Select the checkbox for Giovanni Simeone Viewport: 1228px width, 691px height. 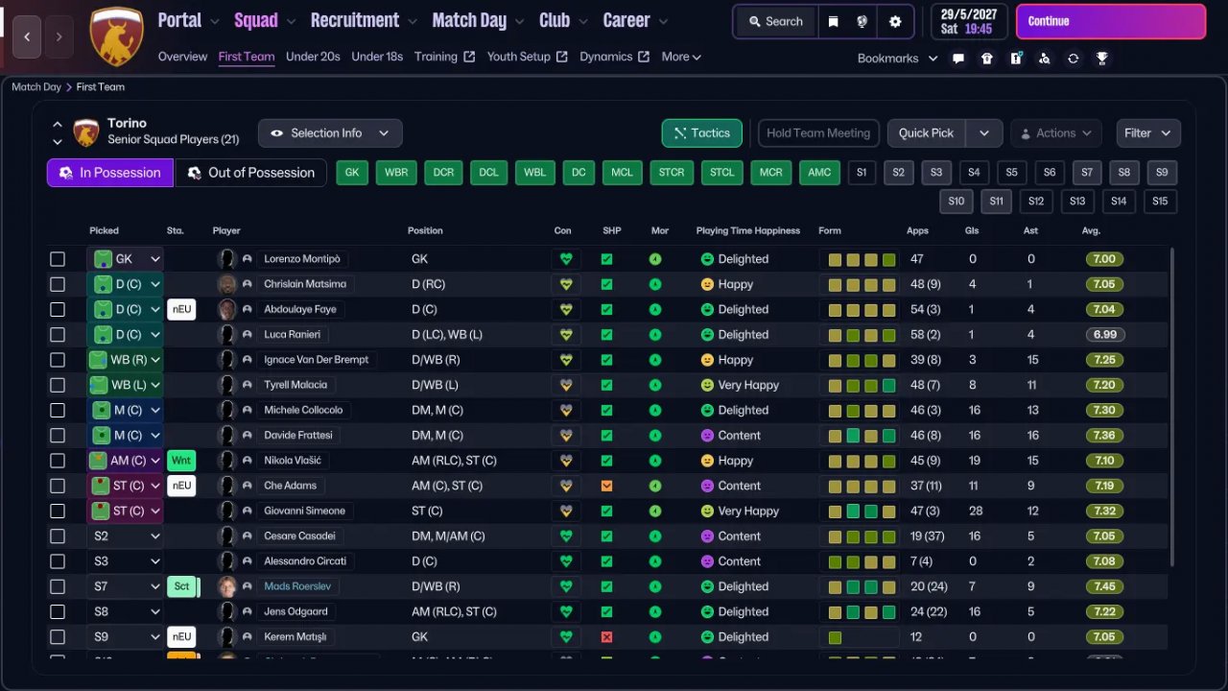coord(58,512)
